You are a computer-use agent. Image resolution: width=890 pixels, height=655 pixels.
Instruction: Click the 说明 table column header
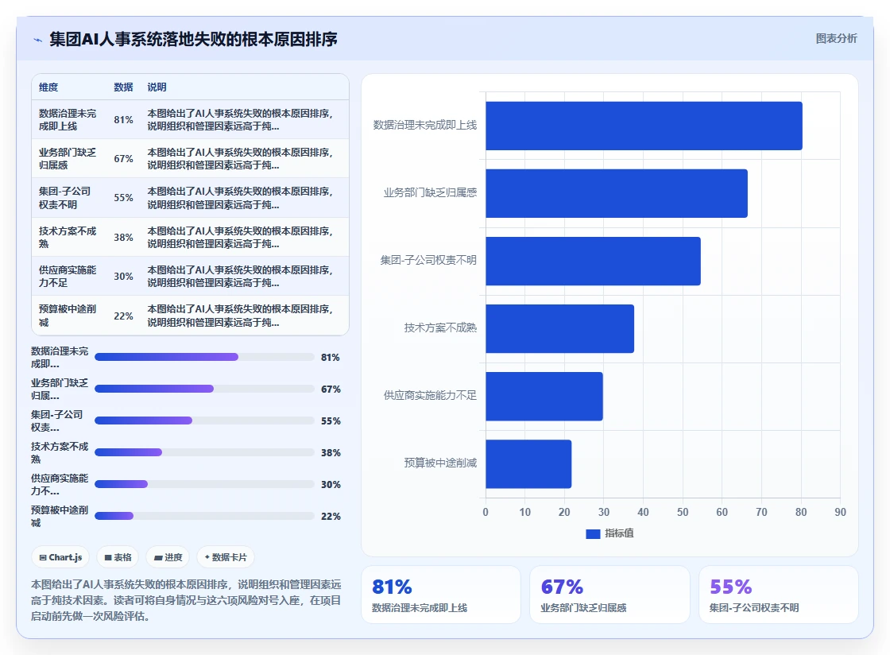157,87
